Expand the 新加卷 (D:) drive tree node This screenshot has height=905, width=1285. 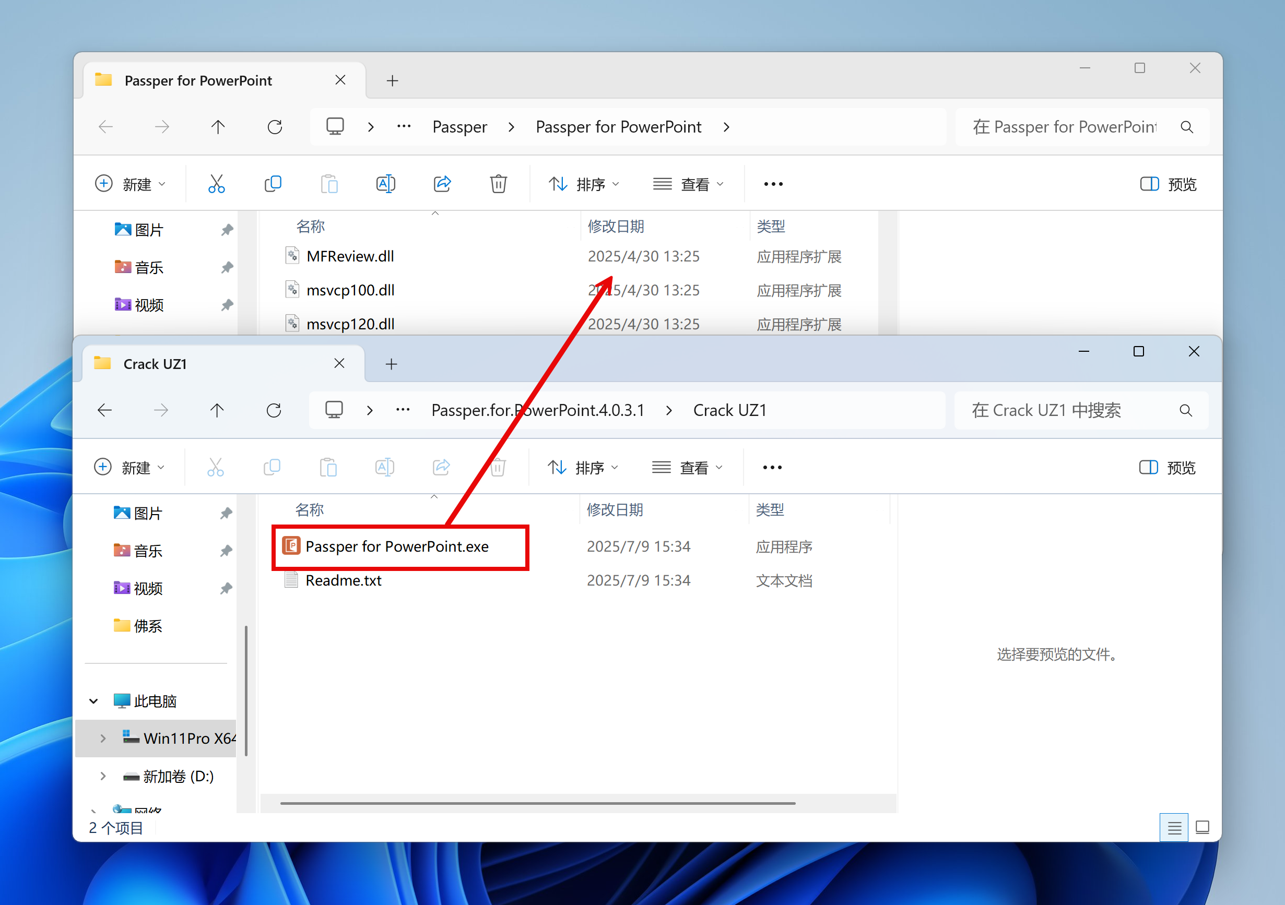tap(103, 777)
